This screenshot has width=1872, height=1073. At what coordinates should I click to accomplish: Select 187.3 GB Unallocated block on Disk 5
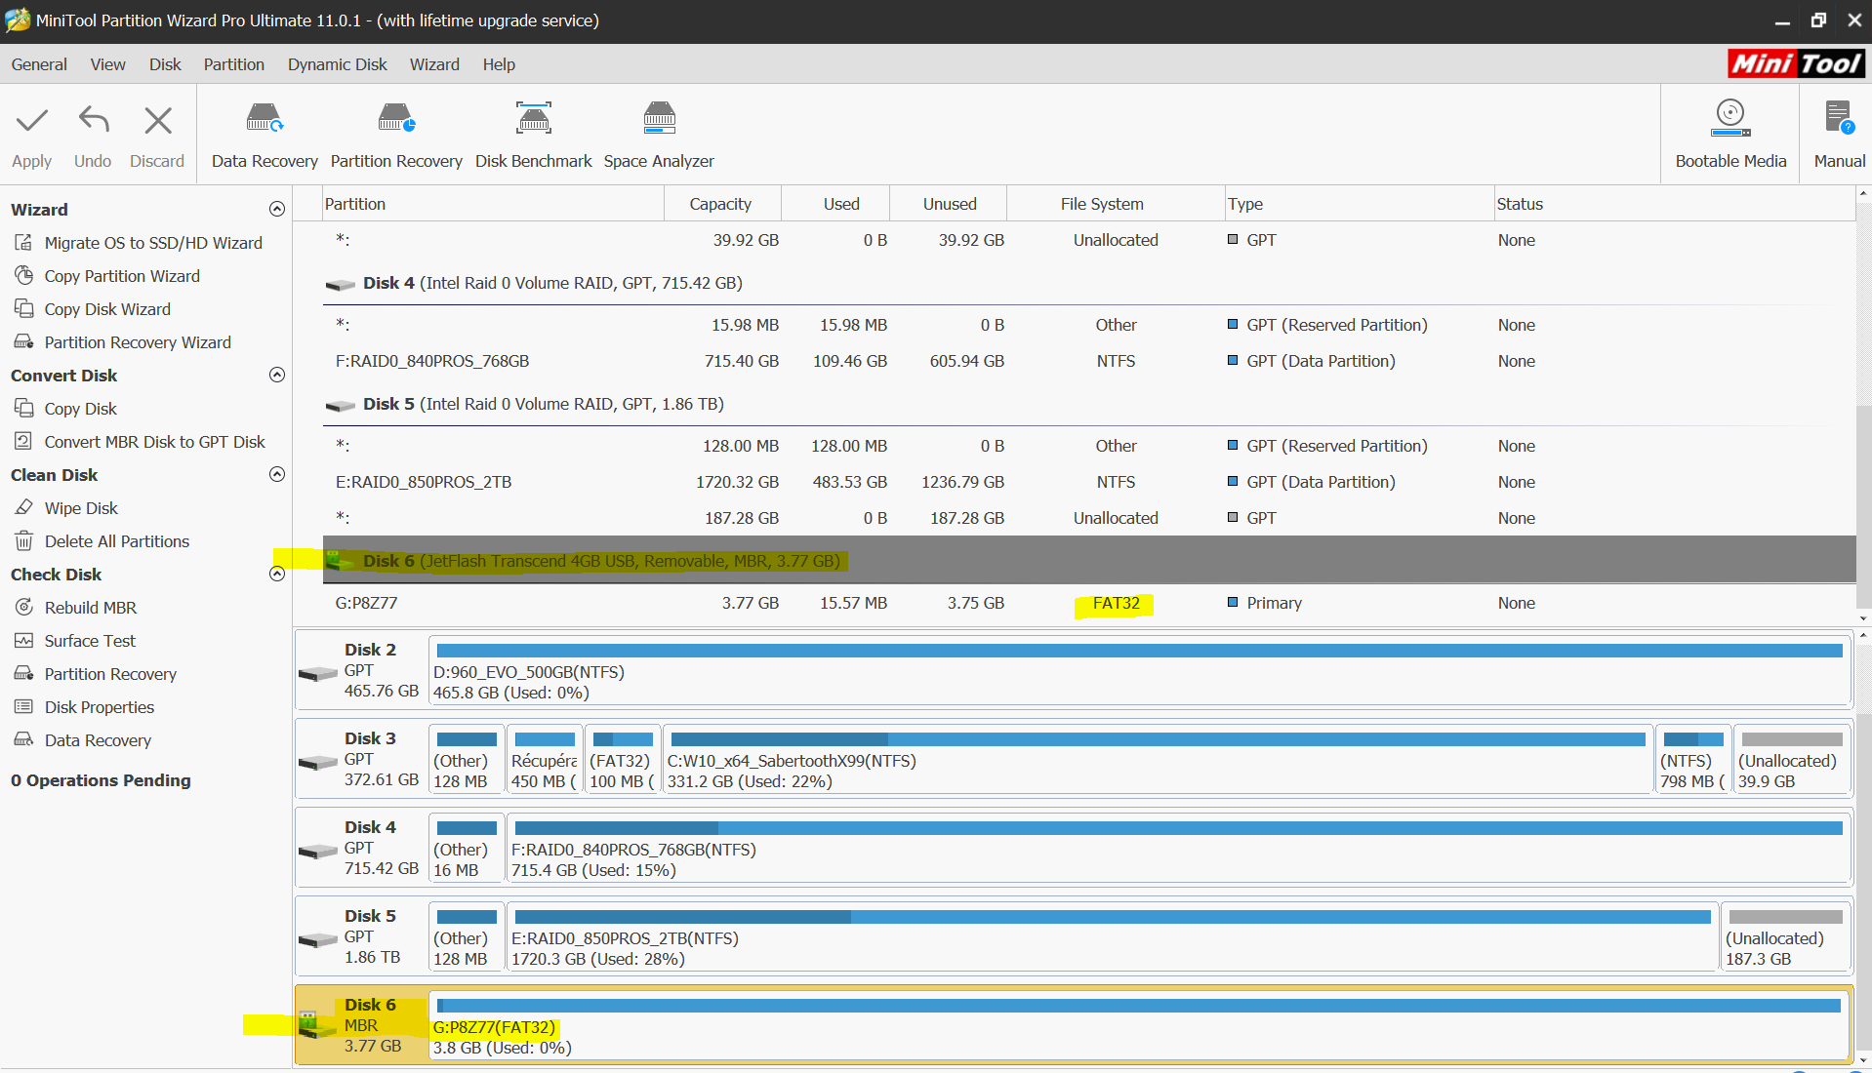click(1785, 937)
